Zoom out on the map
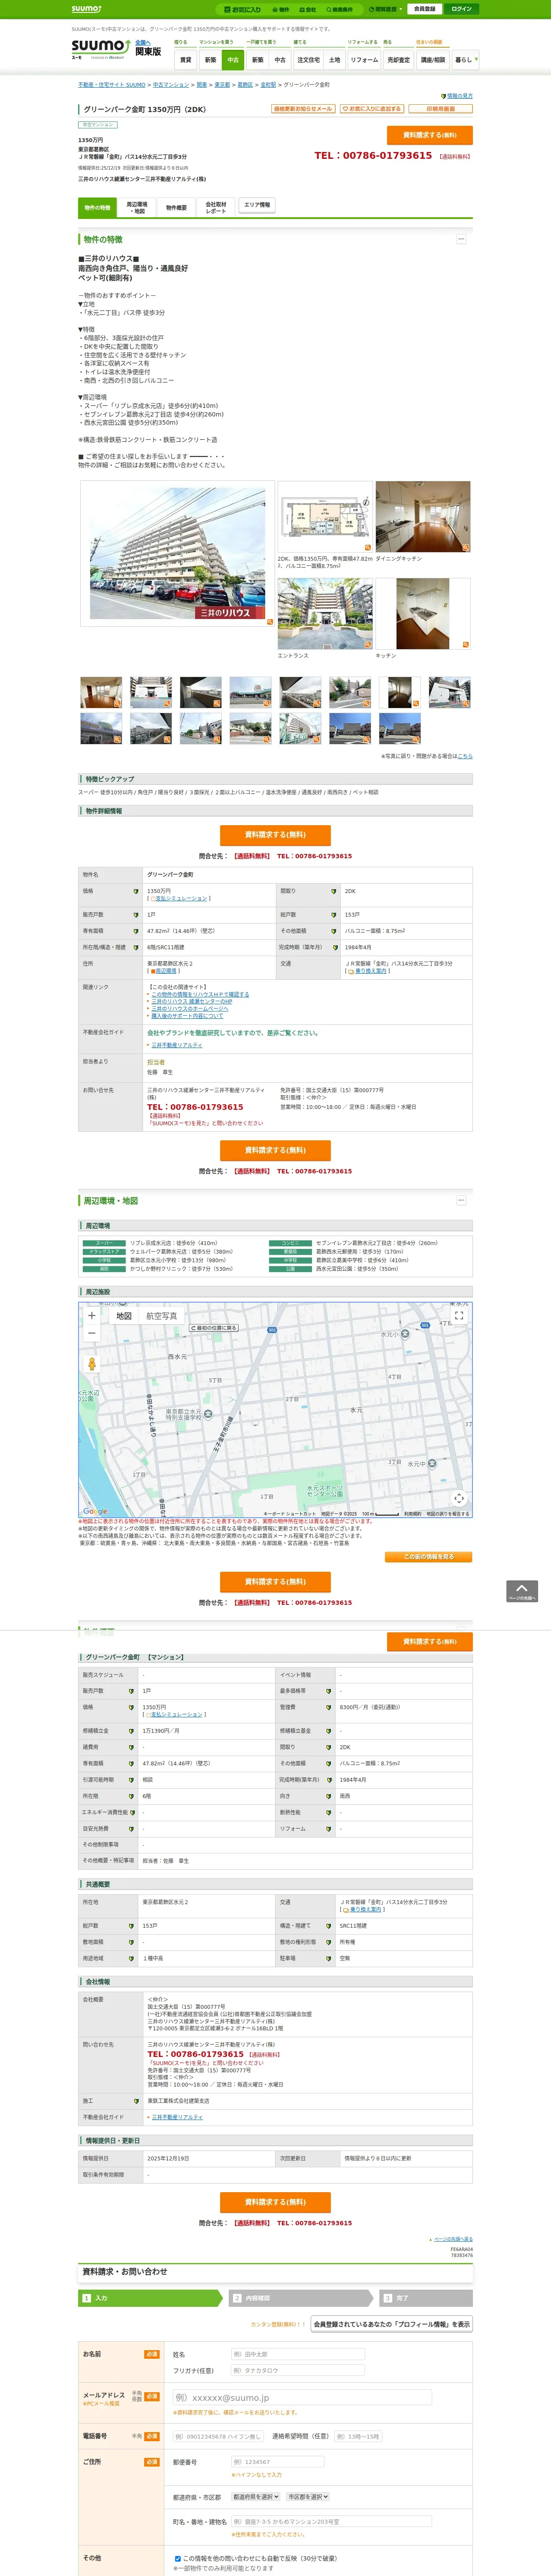551x2576 pixels. pos(92,1333)
